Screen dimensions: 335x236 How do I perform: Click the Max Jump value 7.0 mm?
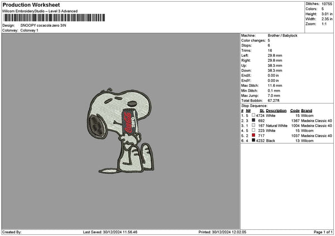274,95
